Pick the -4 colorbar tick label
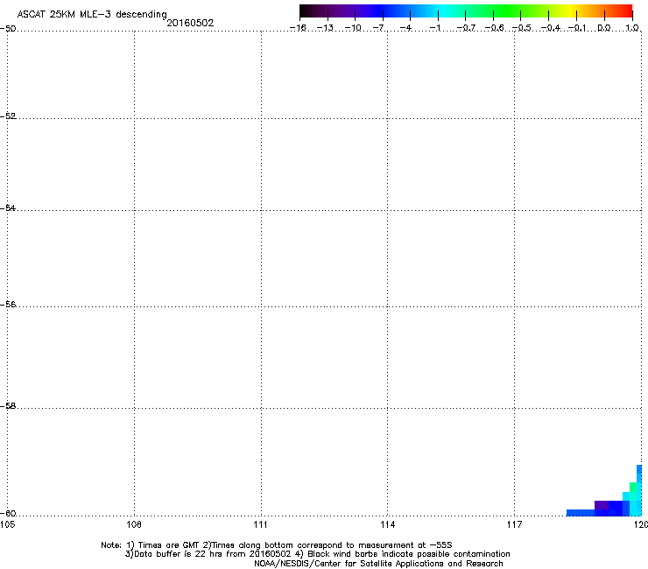The image size is (648, 569). point(406,28)
